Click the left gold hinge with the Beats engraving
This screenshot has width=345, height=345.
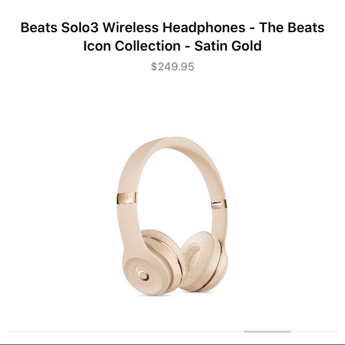tap(126, 198)
